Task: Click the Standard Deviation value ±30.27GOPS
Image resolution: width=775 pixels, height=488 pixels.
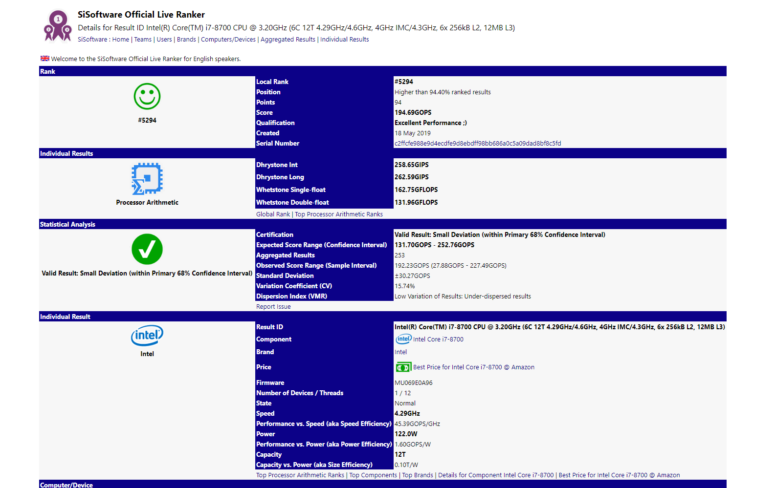Action: click(x=413, y=276)
